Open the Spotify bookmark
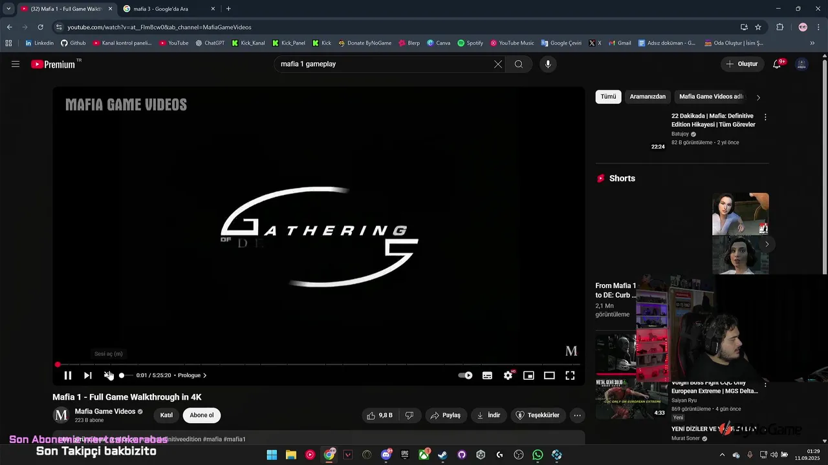828x465 pixels. pos(470,43)
